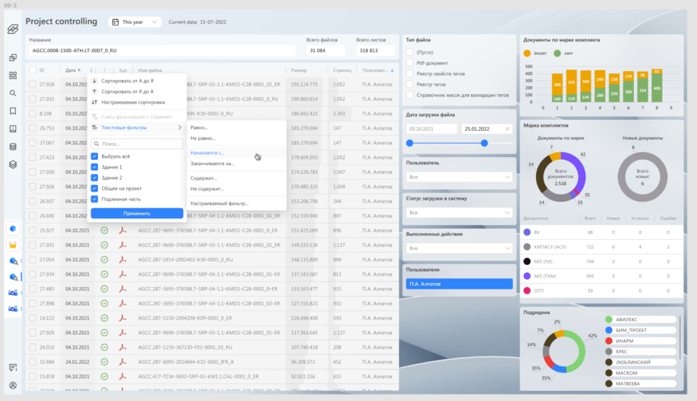The width and height of the screenshot is (697, 401).
Task: Click the layers stack icon in sidebar
Action: click(13, 164)
